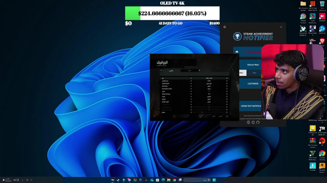Launch Ubisoft Connect desktop shortcut
The height and width of the screenshot is (183, 327).
coord(303,19)
